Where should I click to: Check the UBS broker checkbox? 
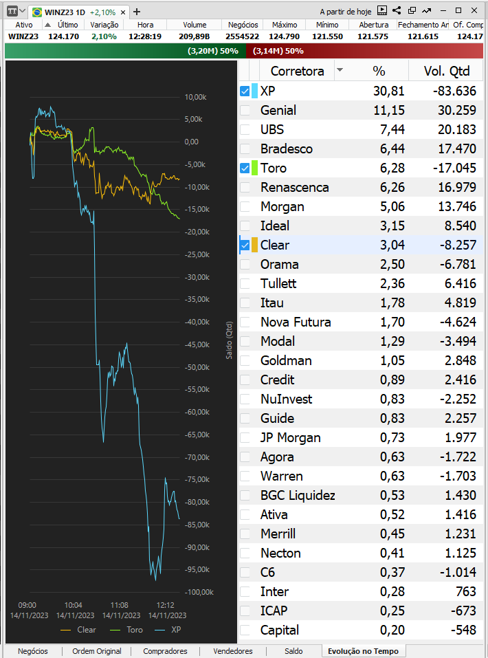coord(245,130)
